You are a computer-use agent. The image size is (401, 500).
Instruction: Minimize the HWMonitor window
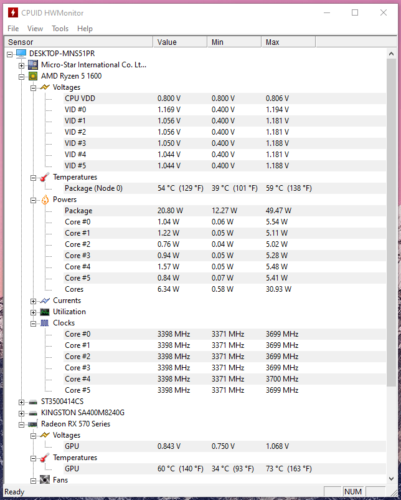(327, 12)
